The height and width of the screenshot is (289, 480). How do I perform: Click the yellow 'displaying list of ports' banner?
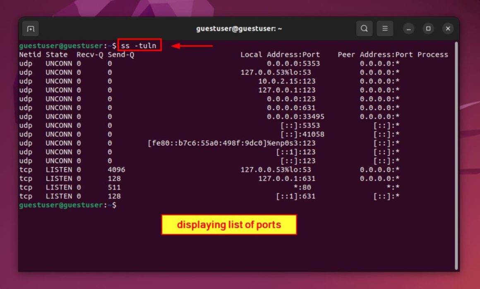tap(229, 225)
